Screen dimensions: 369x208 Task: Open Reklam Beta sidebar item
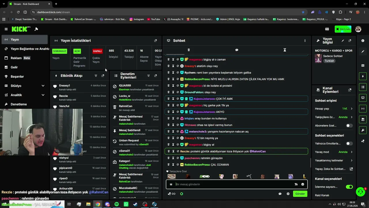[x=25, y=58]
